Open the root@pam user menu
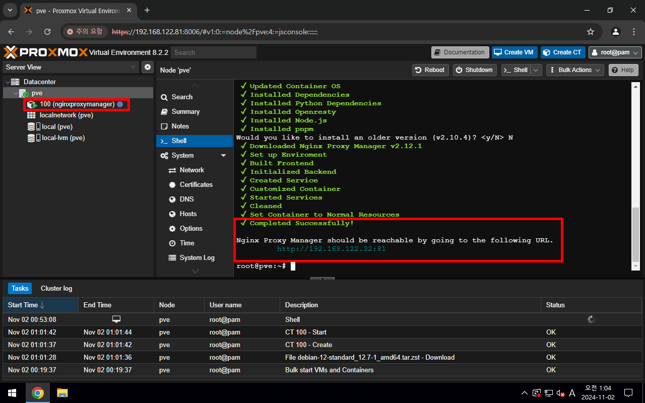The image size is (645, 403). point(615,52)
